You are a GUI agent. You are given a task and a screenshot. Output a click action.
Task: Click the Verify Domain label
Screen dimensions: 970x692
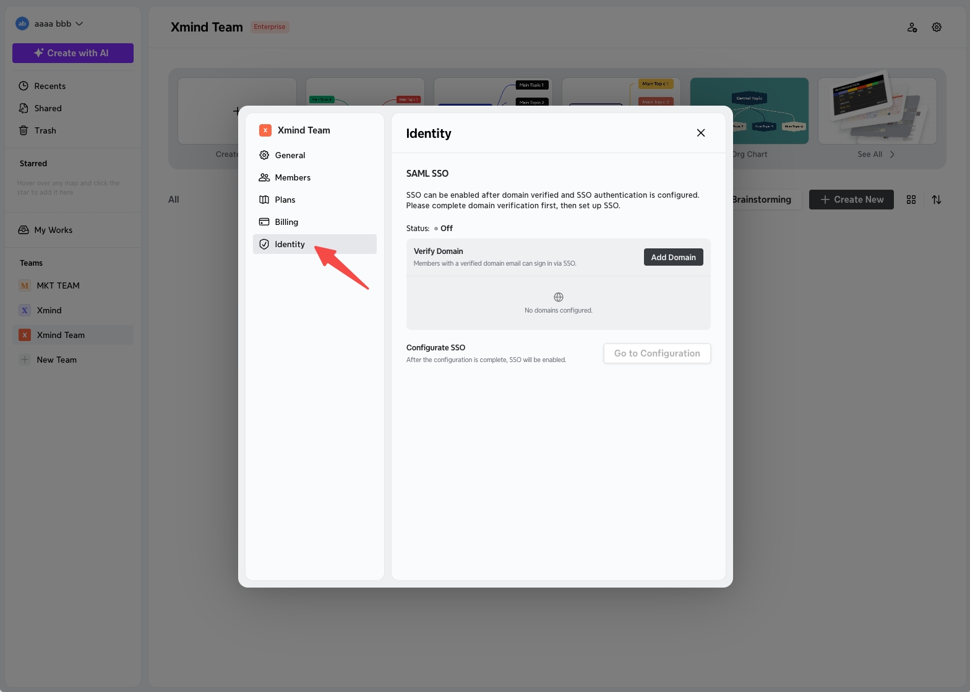439,251
